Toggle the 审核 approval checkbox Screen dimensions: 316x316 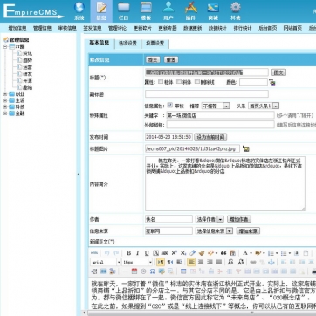click(x=170, y=106)
